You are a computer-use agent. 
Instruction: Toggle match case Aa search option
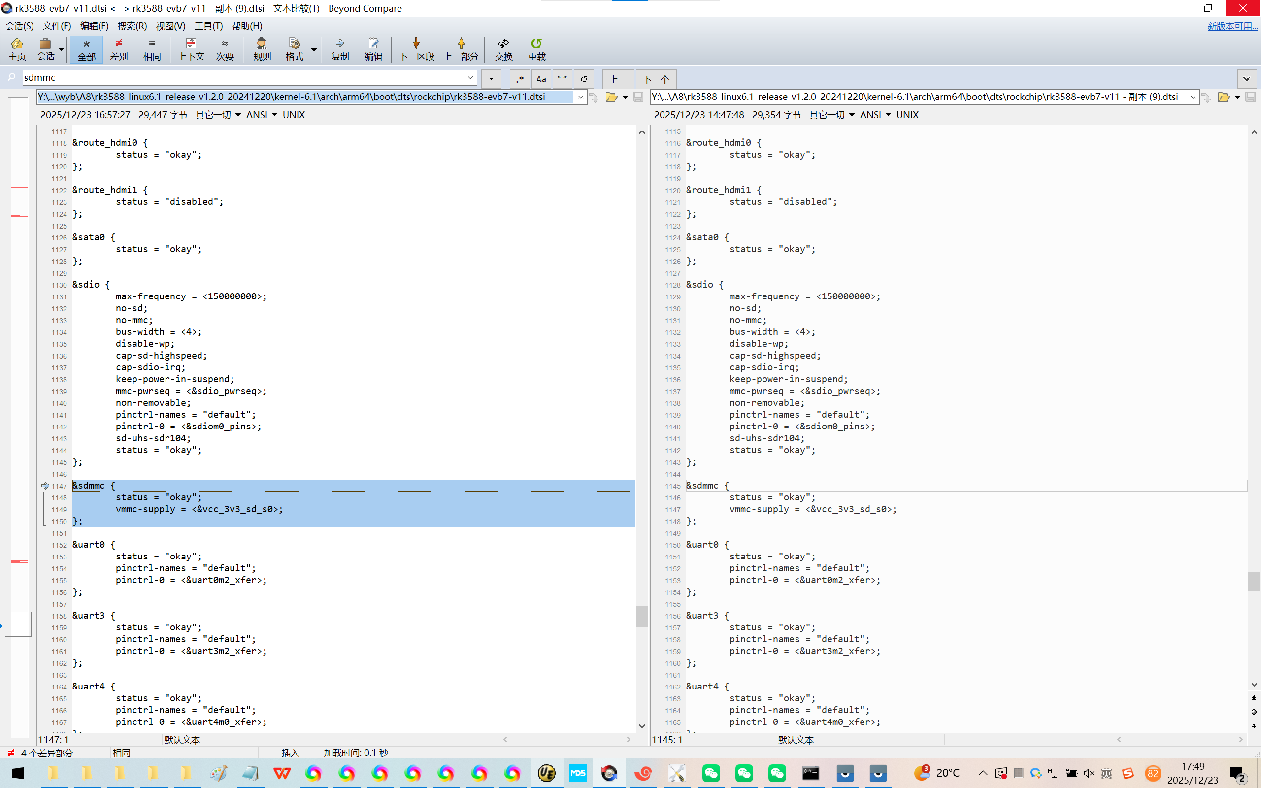pos(541,79)
